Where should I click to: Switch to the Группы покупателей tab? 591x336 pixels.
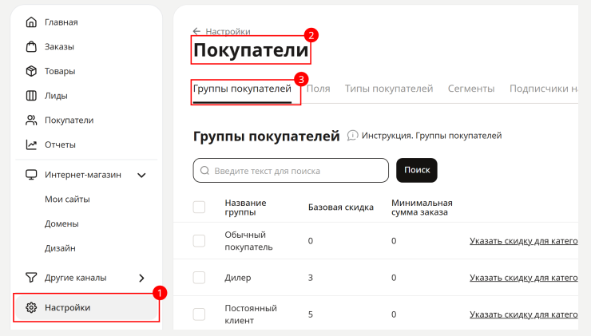pos(242,89)
